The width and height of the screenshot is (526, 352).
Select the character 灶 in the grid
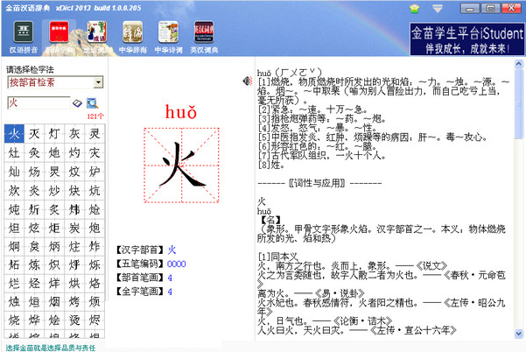pos(14,152)
